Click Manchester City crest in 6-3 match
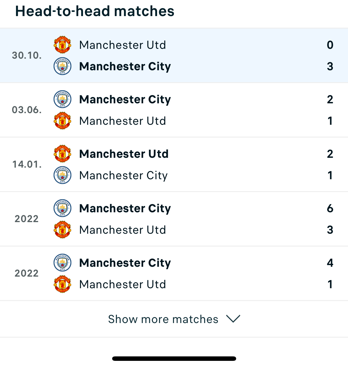 click(62, 208)
